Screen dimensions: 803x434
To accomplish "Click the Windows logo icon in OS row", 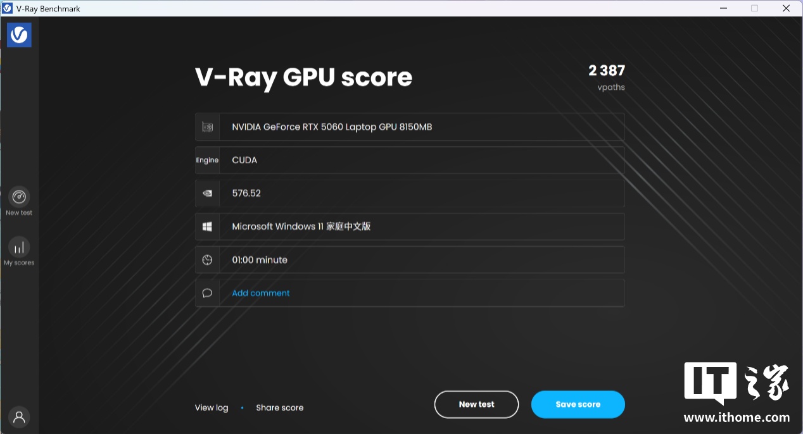I will [207, 226].
